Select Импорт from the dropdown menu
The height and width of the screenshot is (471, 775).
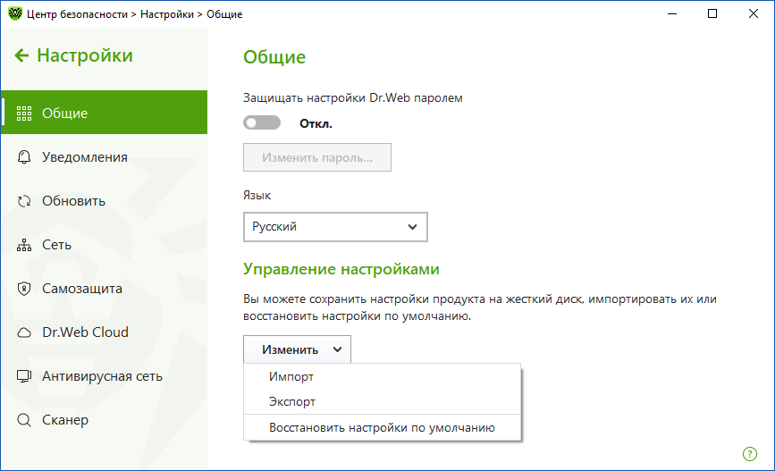pos(382,376)
